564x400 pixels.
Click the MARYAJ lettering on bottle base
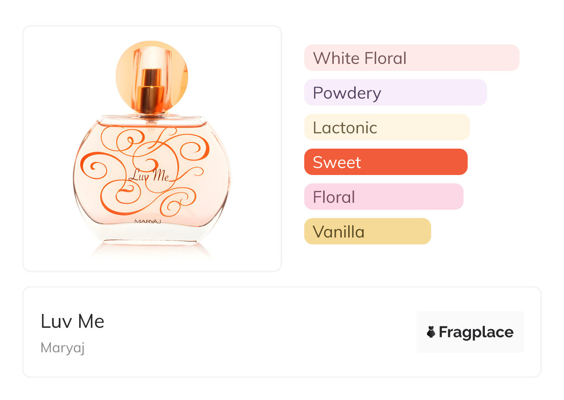click(x=150, y=221)
